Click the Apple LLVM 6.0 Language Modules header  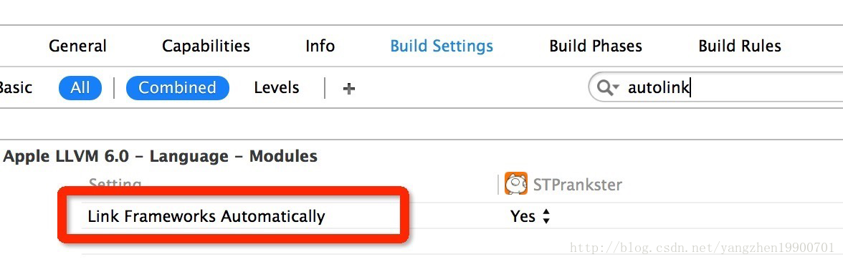coord(161,157)
